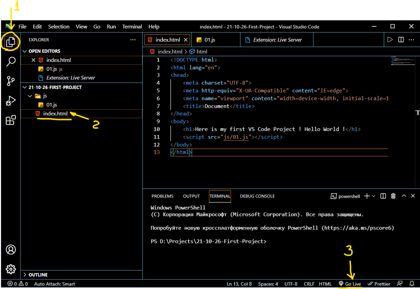Viewport: 420px width, 289px height.
Task: Open the Selection menu
Action: [x=59, y=27]
